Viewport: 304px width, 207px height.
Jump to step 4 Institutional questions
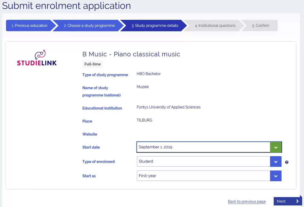pyautogui.click(x=215, y=26)
